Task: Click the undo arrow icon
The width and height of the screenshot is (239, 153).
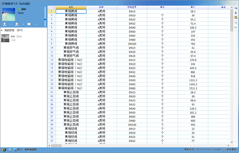Action: coord(236,23)
